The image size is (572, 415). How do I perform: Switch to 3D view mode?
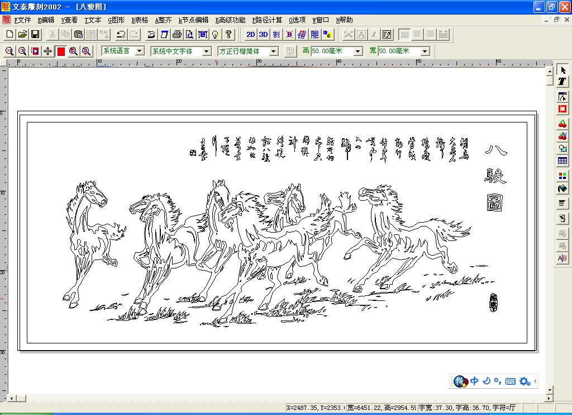[x=263, y=34]
